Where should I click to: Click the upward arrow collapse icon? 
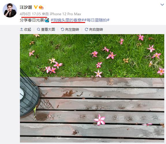click(21, 30)
